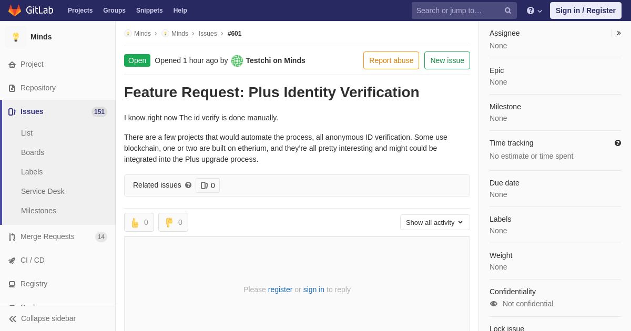Collapse right sidebar with double chevron
This screenshot has height=331, width=631.
click(618, 33)
